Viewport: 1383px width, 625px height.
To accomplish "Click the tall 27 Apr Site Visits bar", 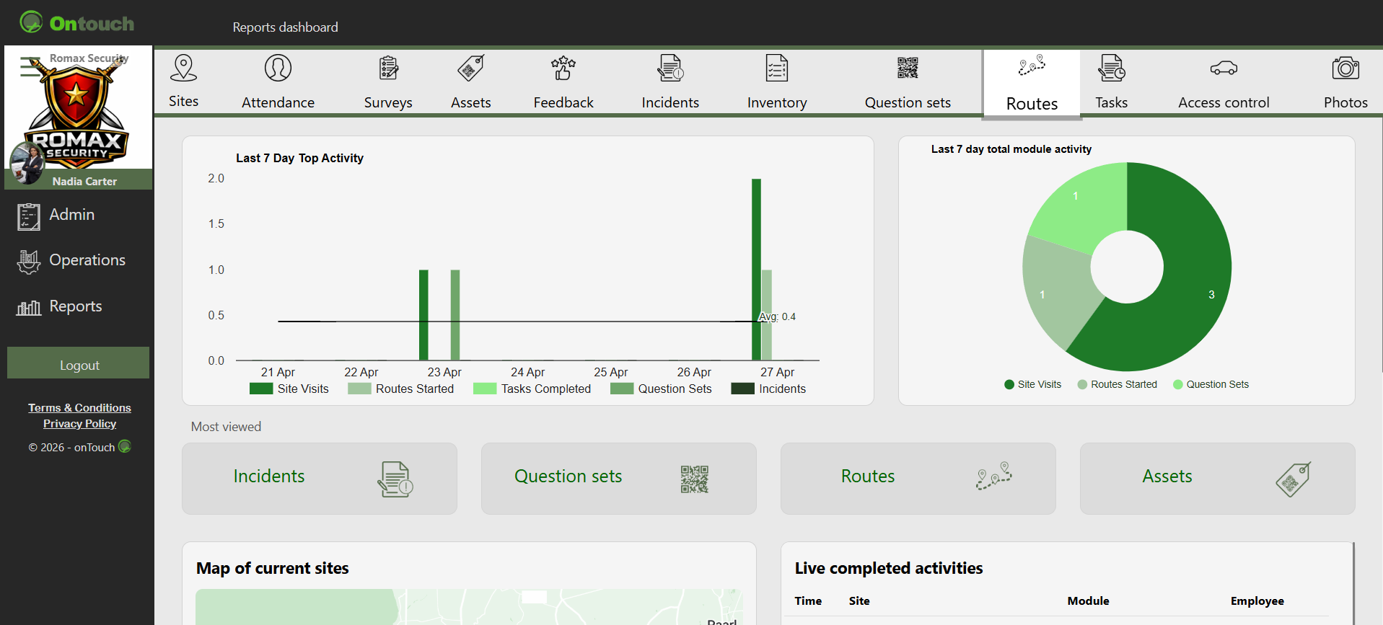I will click(x=756, y=270).
